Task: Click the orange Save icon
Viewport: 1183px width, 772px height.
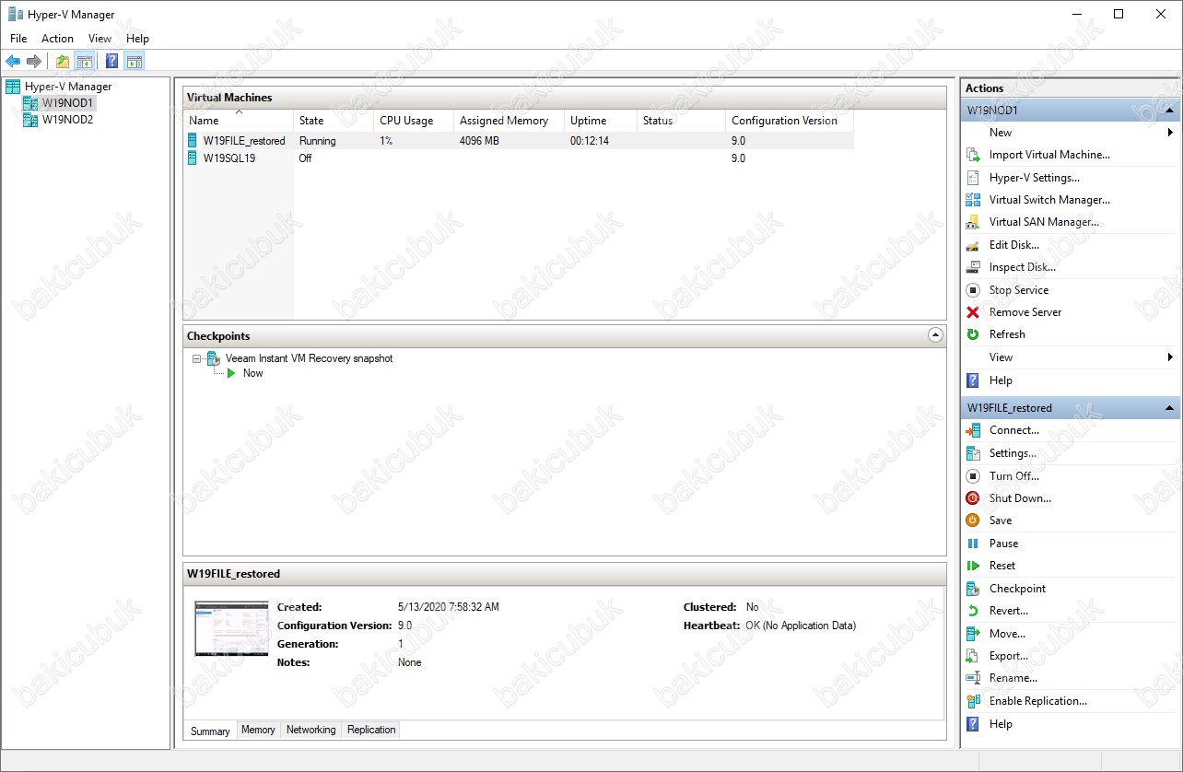Action: pyautogui.click(x=972, y=521)
